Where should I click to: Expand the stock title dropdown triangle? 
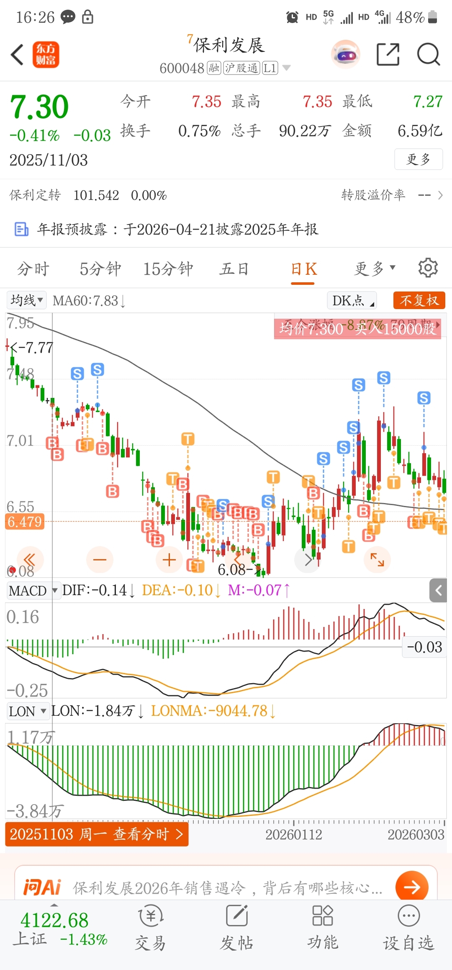[x=286, y=68]
